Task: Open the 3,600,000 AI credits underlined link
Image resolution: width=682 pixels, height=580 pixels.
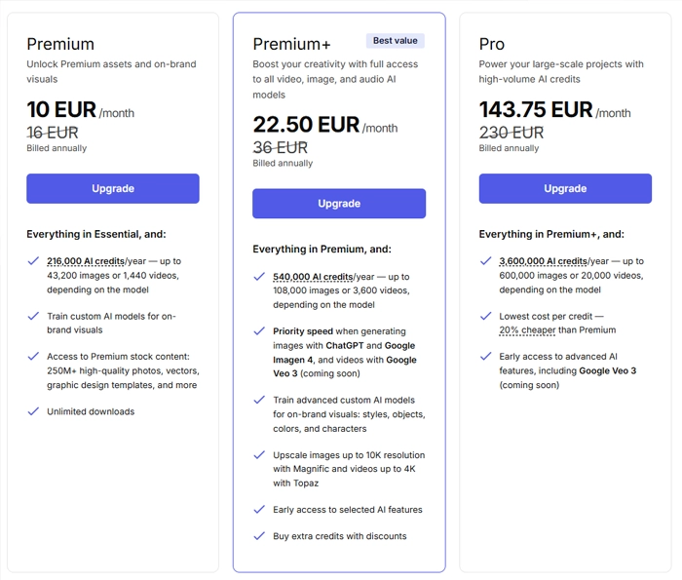Action: click(544, 261)
